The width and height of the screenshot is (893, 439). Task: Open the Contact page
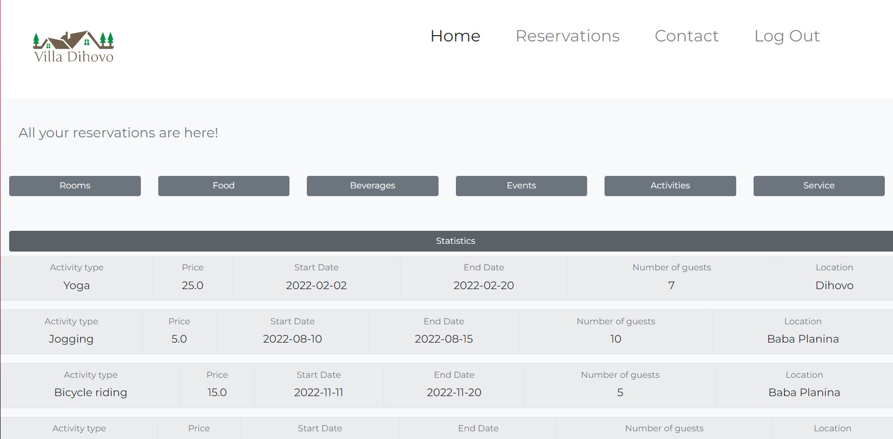click(686, 36)
